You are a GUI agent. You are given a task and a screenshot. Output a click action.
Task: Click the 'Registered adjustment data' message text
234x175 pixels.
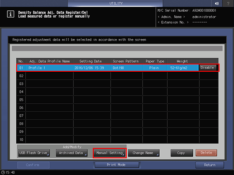coord(79,40)
